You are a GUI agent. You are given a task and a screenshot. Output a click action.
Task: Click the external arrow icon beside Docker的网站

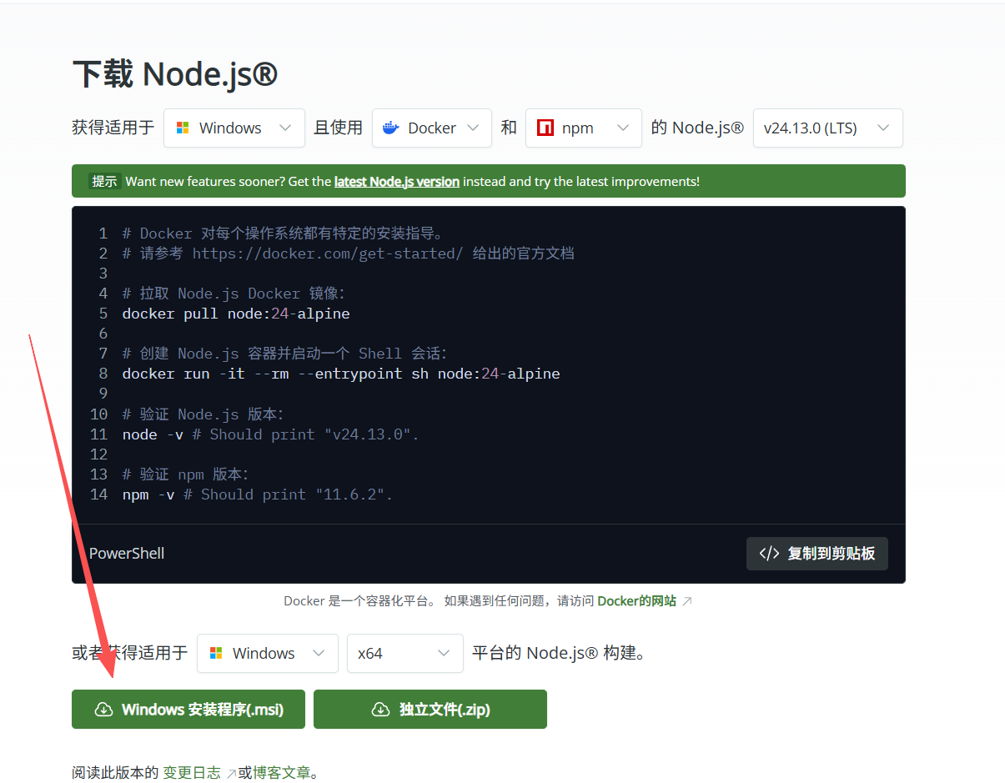(x=686, y=601)
